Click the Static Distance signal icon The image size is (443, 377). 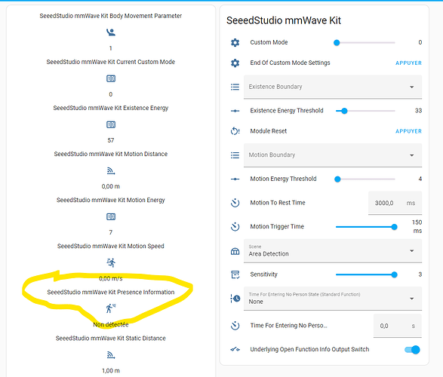111,354
